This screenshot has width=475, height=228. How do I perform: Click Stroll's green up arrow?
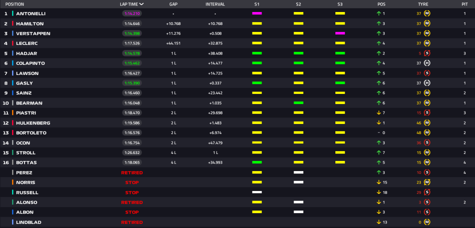379,153
